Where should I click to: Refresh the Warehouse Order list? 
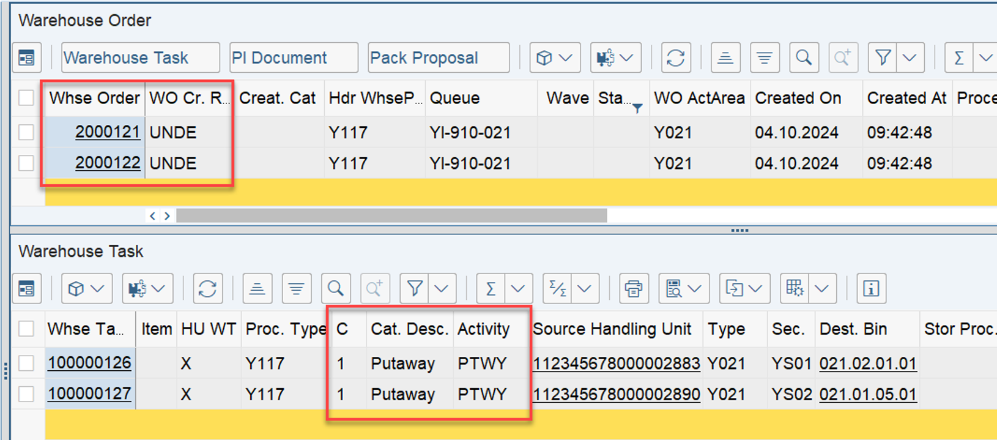coord(675,58)
